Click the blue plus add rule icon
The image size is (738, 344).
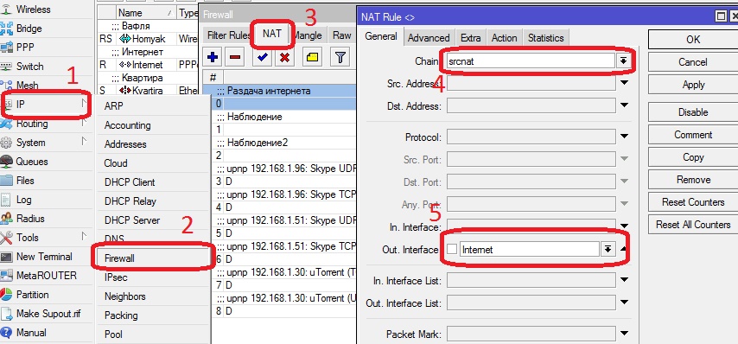click(x=213, y=58)
